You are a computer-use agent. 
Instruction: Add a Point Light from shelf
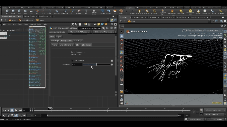click(x=139, y=12)
